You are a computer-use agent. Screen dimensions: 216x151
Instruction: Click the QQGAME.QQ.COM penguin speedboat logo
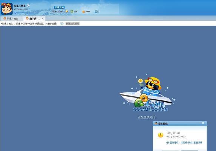[147, 93]
